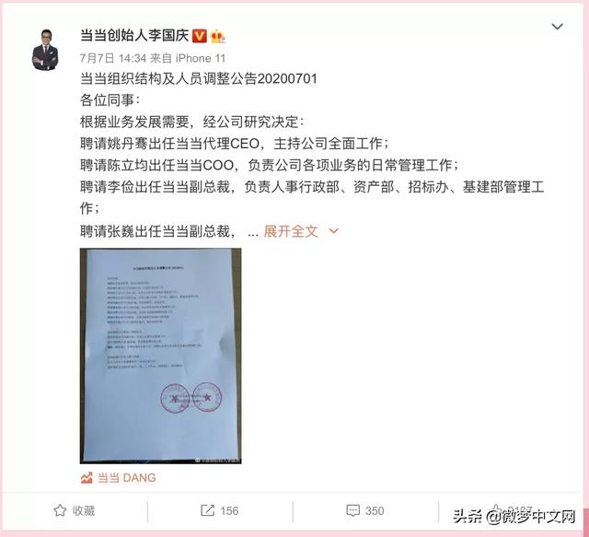Click the 7月7日 14:34 timestamp
Screen dimensions: 589x537
tap(112, 58)
